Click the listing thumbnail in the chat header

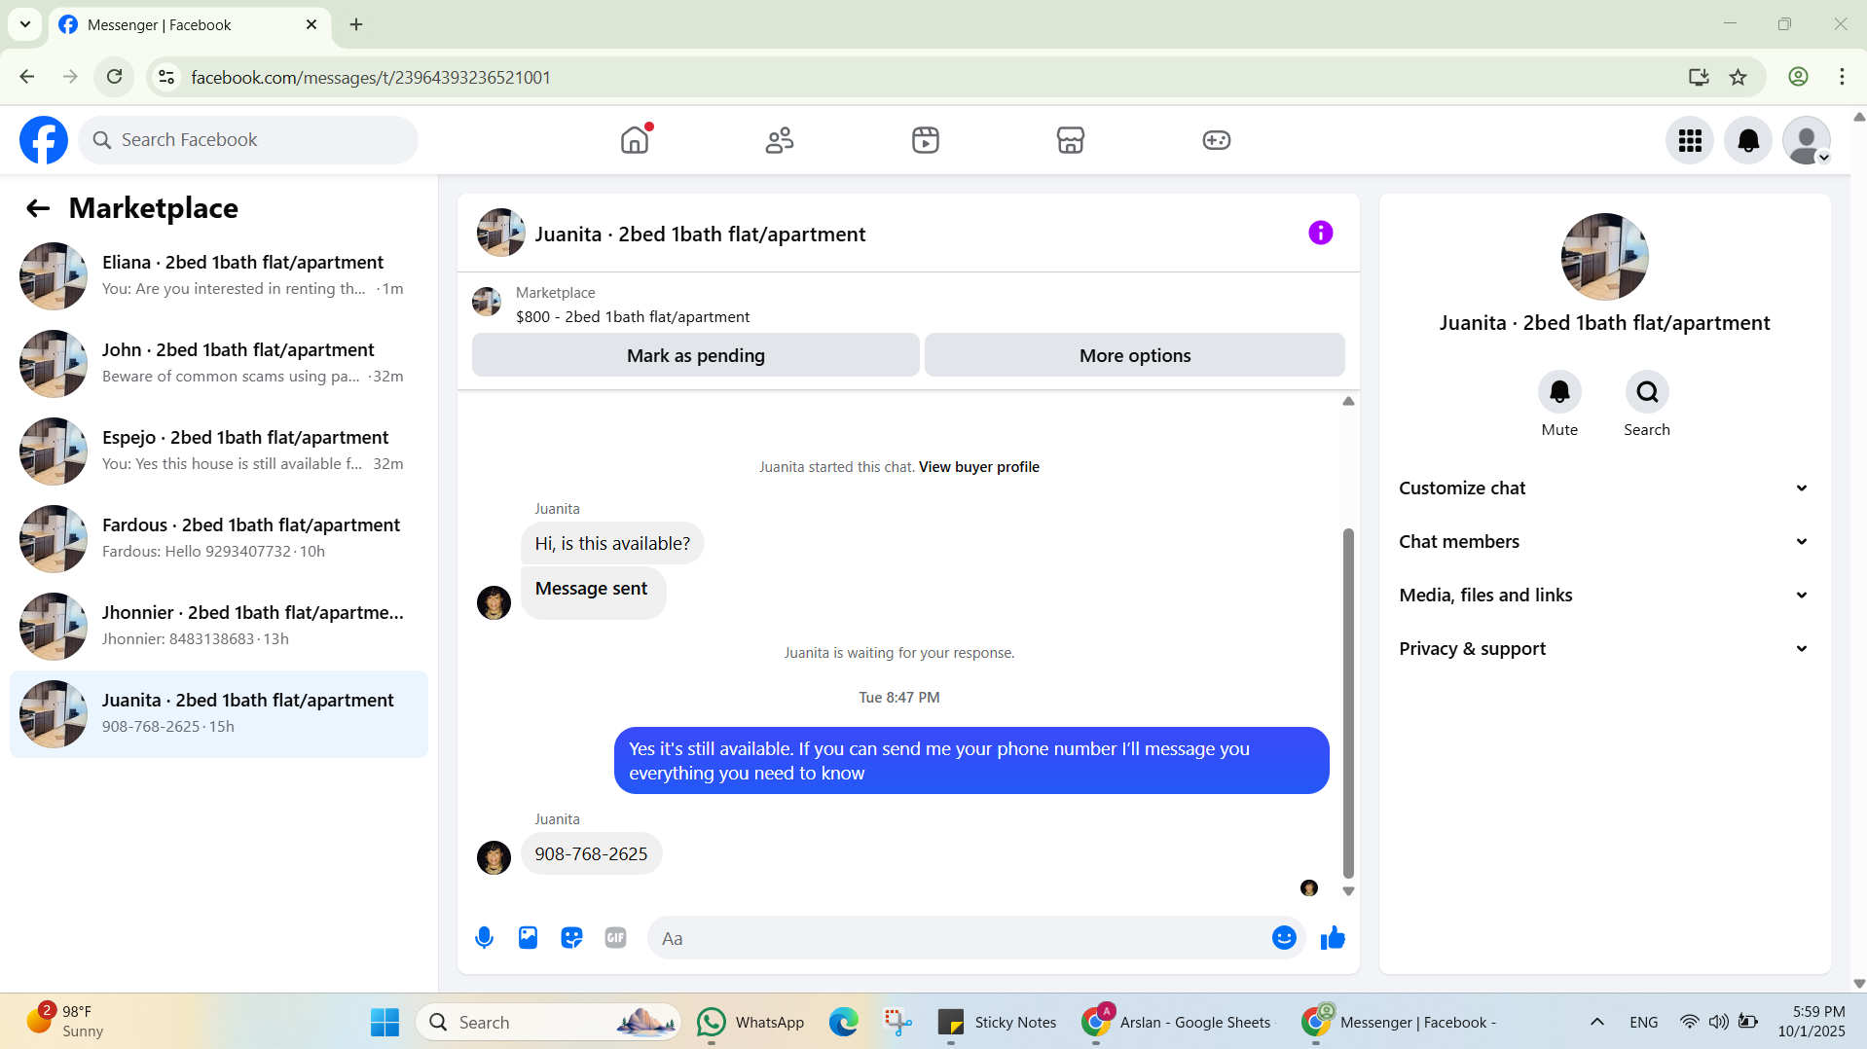coord(501,233)
